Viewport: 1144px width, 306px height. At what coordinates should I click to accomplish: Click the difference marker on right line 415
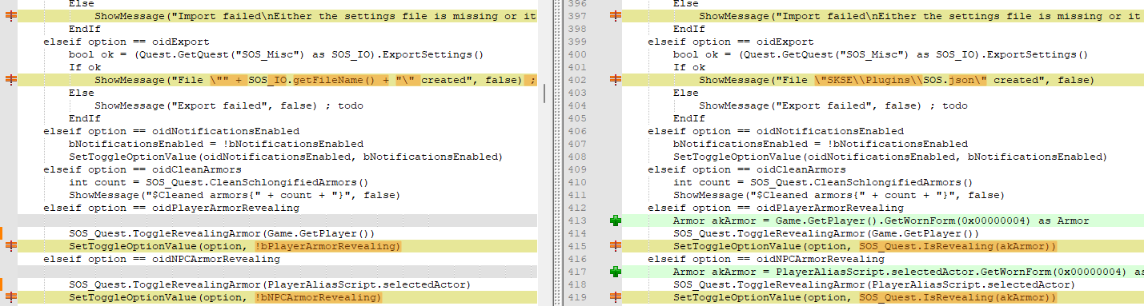(x=615, y=246)
